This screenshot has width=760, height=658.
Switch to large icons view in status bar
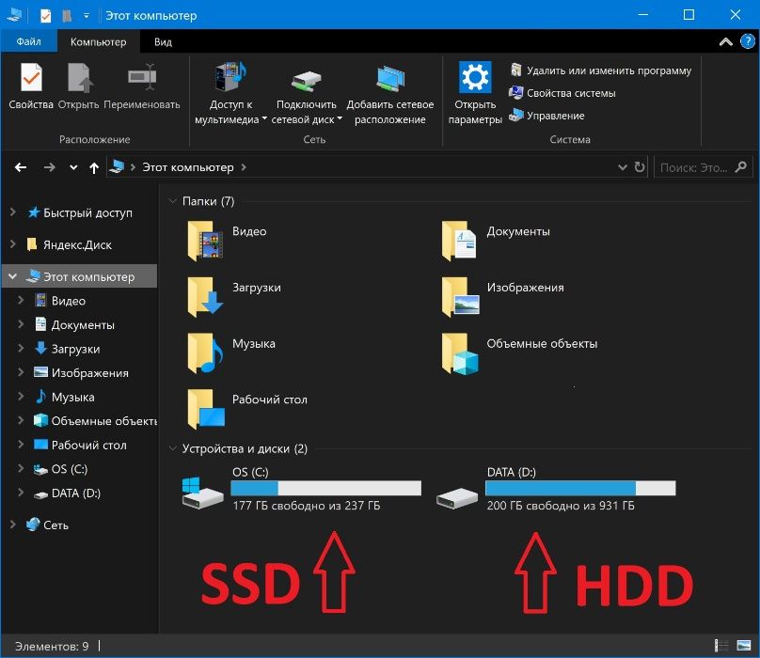pos(743,646)
